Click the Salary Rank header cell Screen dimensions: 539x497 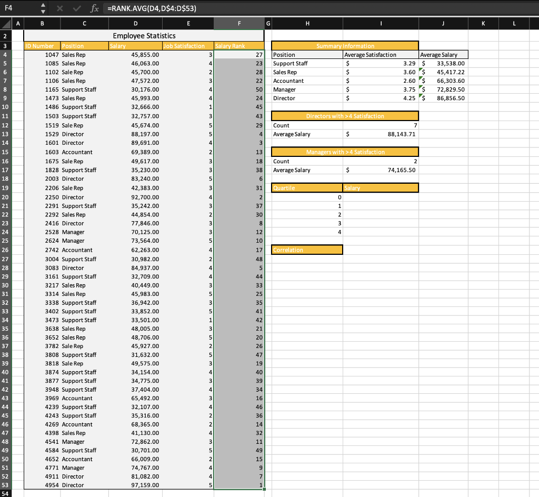tap(239, 46)
